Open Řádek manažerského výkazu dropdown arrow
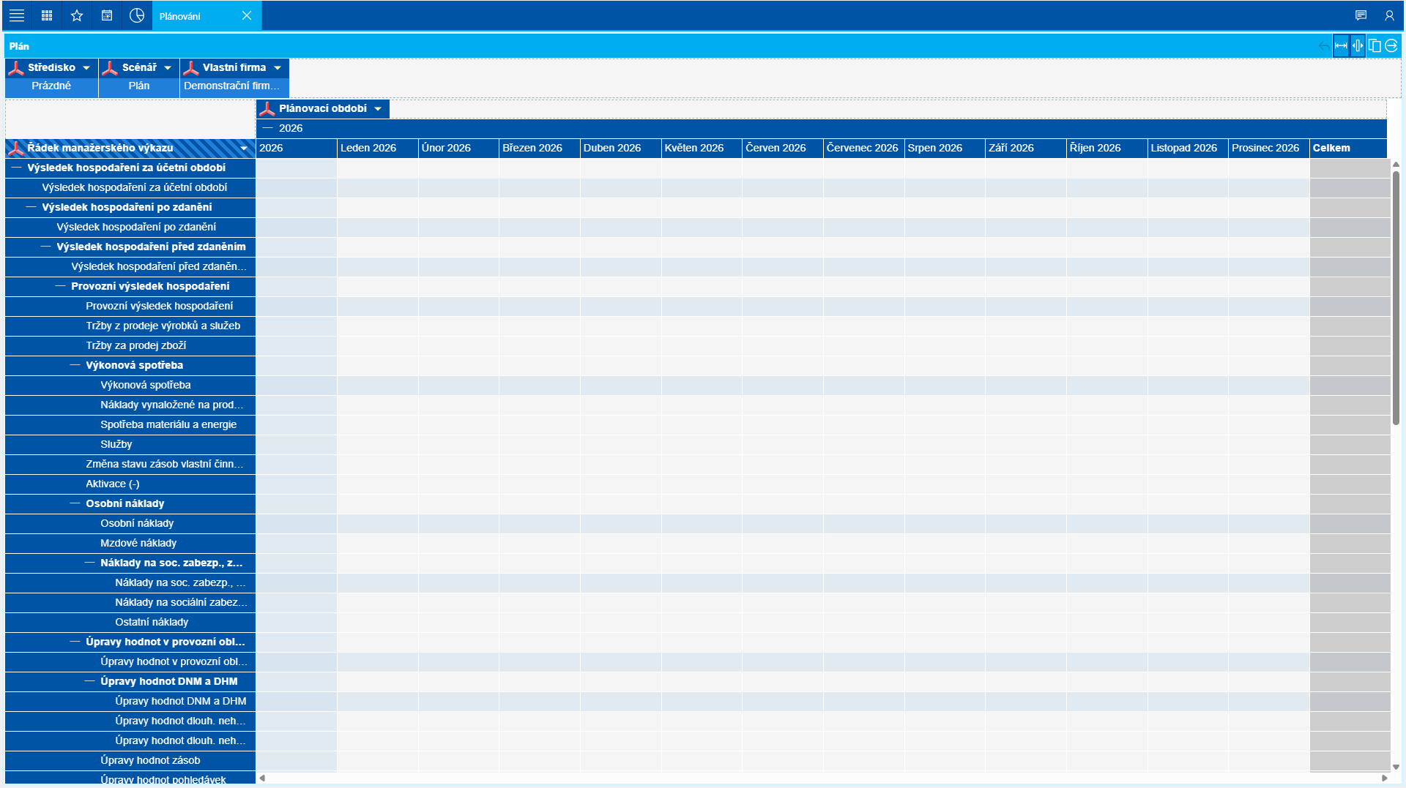 pyautogui.click(x=244, y=149)
